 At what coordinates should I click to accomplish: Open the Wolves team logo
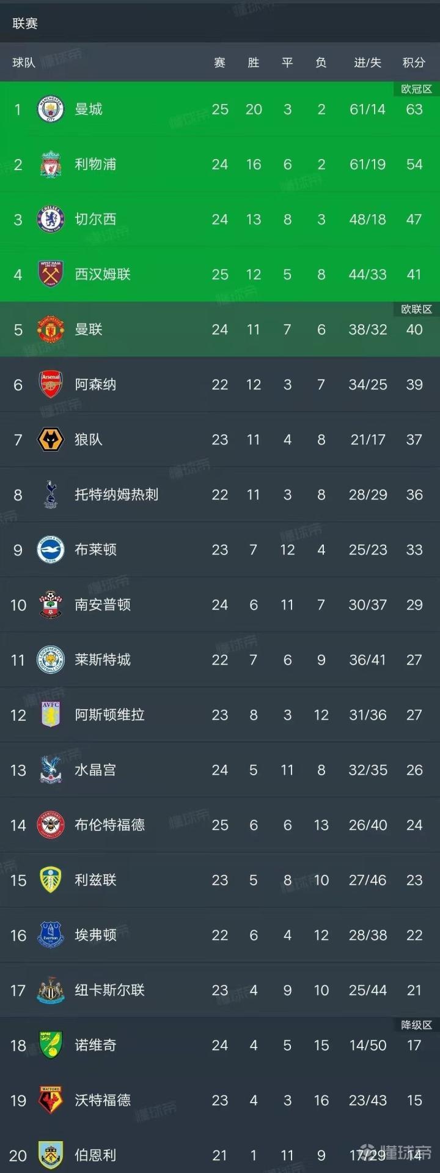click(x=51, y=440)
